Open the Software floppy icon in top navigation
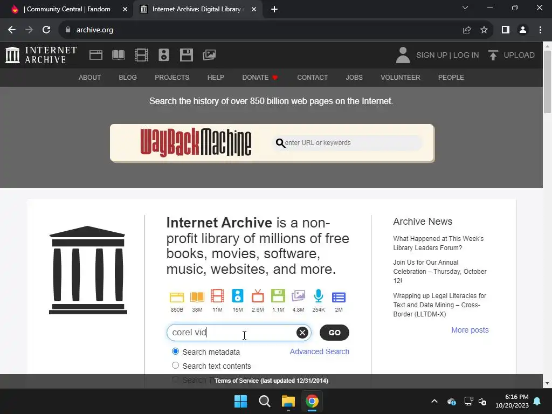Image resolution: width=552 pixels, height=414 pixels. (x=186, y=55)
